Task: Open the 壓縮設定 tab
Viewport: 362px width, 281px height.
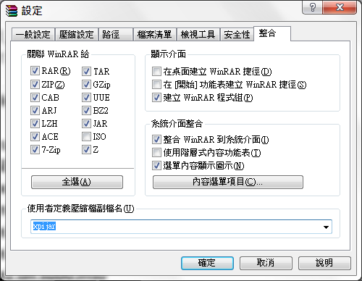Action: coord(77,35)
